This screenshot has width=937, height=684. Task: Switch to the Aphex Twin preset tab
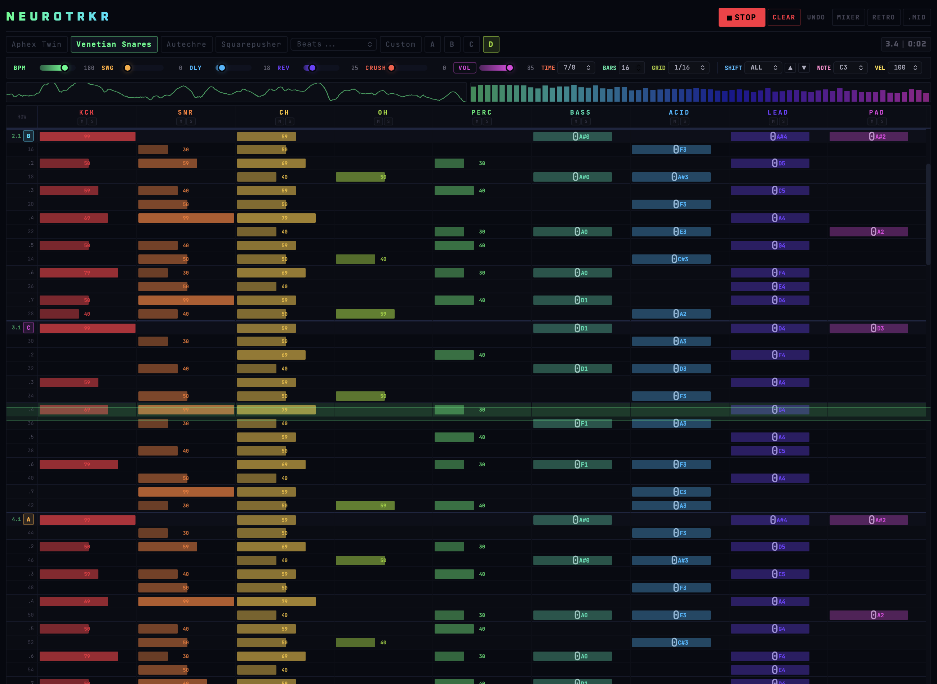pyautogui.click(x=37, y=44)
